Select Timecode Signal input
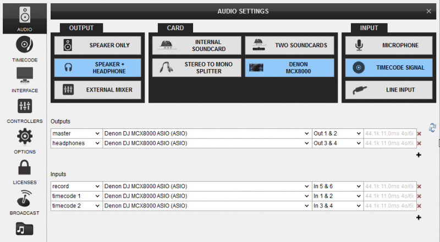The height and width of the screenshot is (242, 440). (x=389, y=67)
